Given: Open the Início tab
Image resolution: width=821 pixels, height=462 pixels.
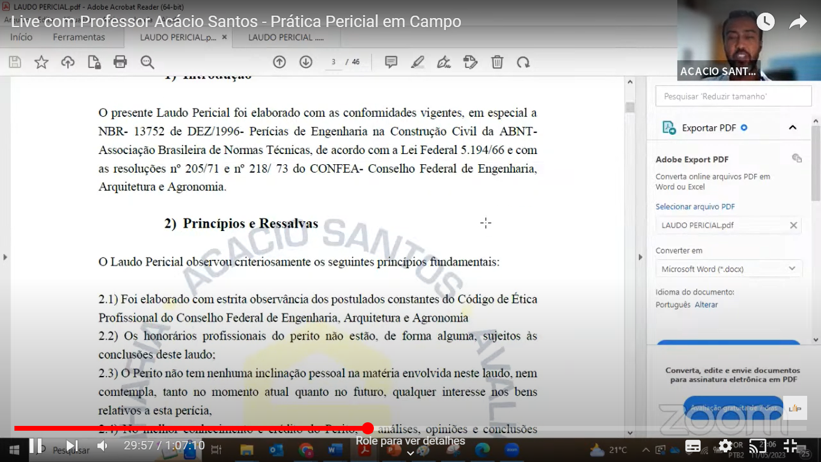Looking at the screenshot, I should (x=22, y=37).
